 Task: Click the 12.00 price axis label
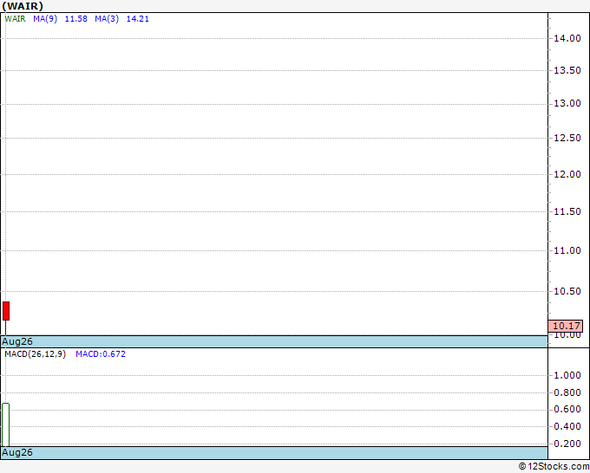(x=567, y=174)
